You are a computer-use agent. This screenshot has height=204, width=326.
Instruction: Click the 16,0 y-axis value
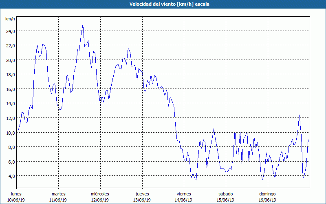point(11,89)
